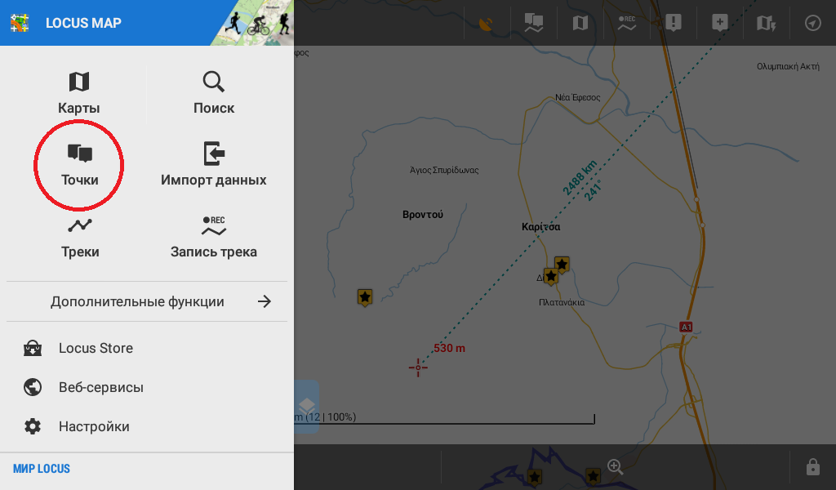This screenshot has width=836, height=490.
Task: Click the add new point toolbar icon
Action: coord(719,23)
